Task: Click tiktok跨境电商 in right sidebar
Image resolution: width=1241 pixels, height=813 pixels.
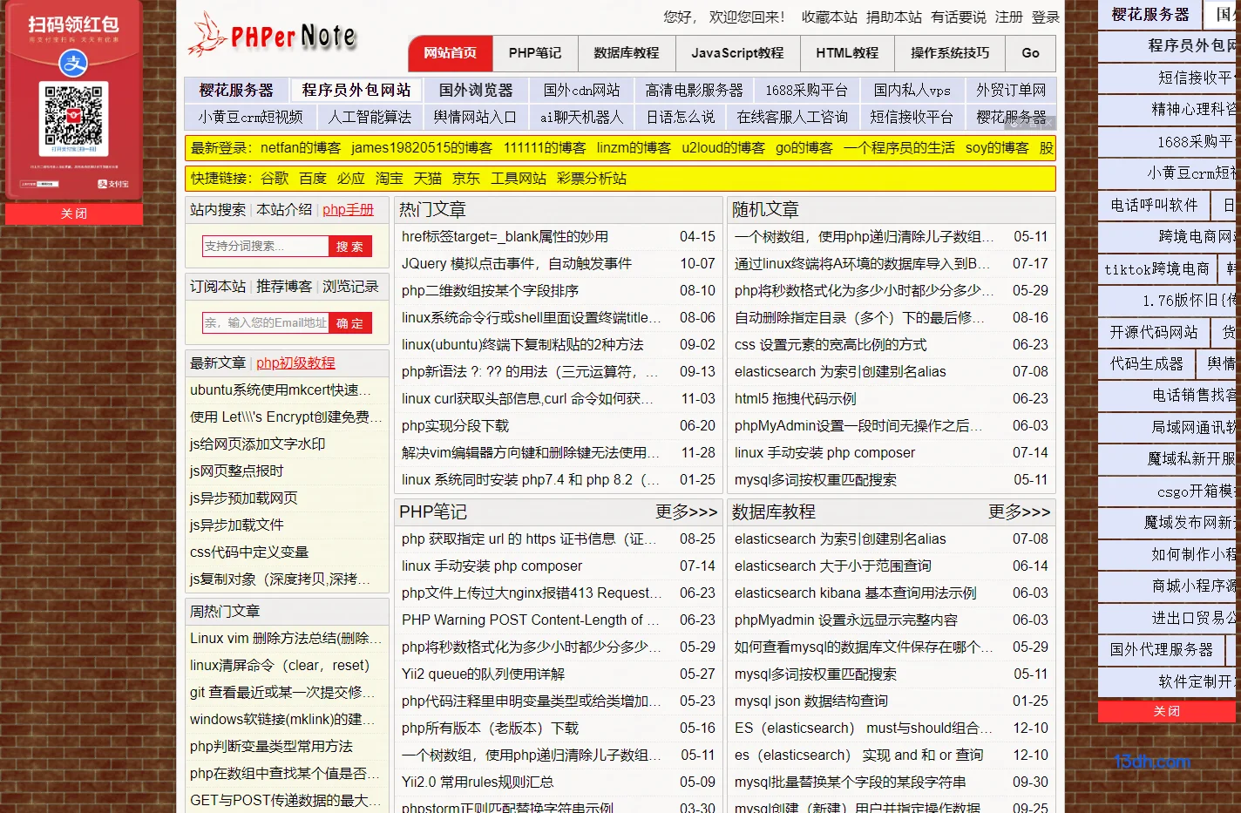Action: 1156,269
